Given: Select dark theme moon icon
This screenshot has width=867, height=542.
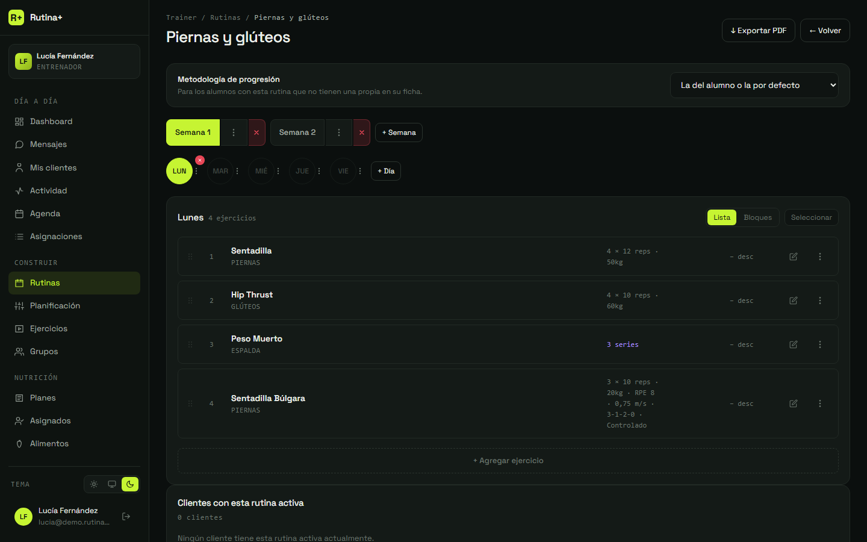Looking at the screenshot, I should (130, 484).
